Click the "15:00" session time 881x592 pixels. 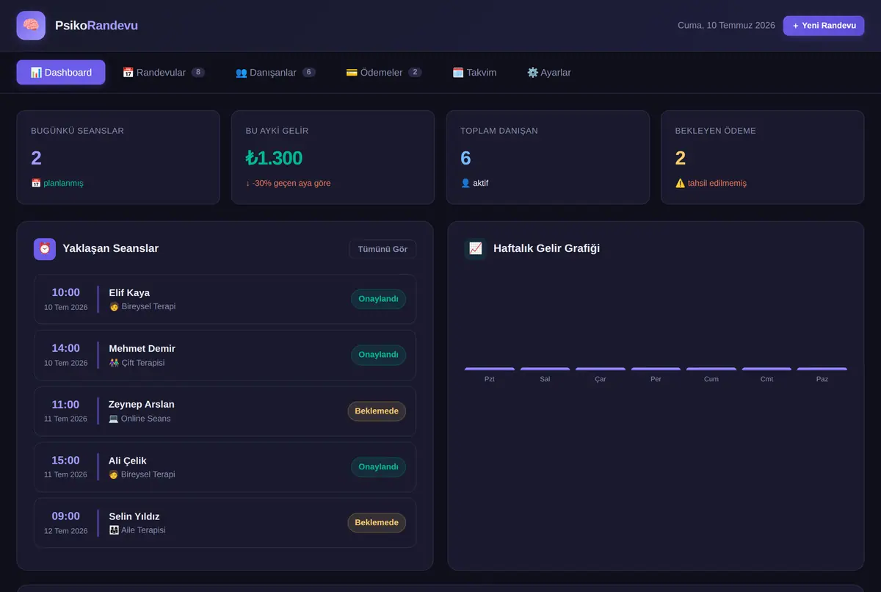(65, 461)
